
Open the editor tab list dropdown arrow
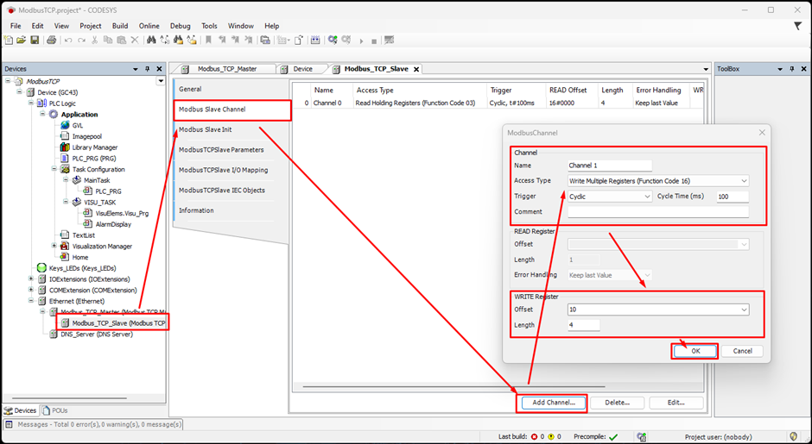pos(706,69)
